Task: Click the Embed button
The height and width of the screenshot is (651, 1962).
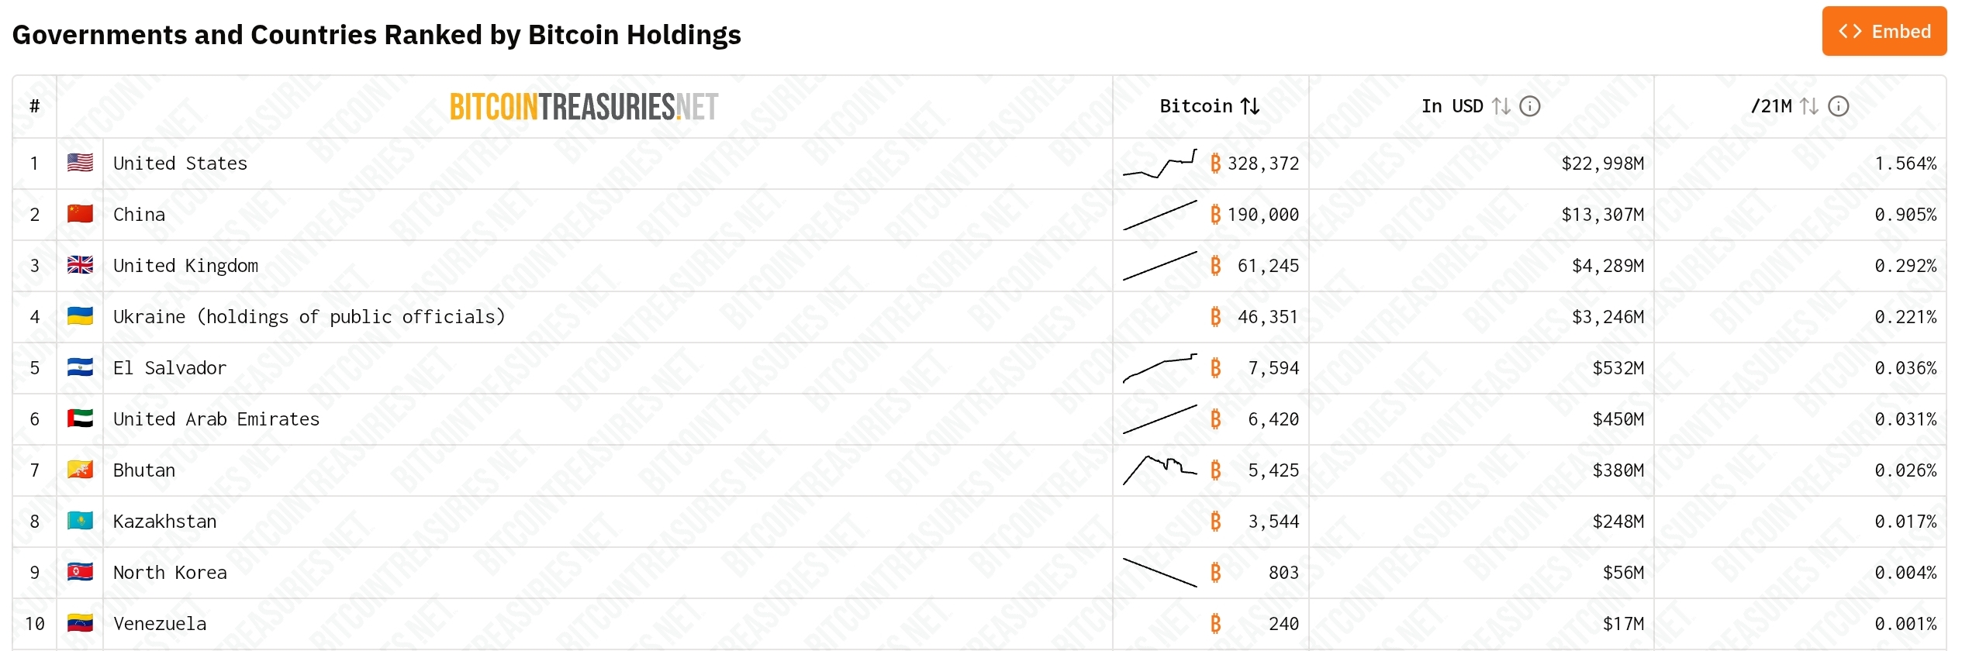Action: pyautogui.click(x=1883, y=32)
